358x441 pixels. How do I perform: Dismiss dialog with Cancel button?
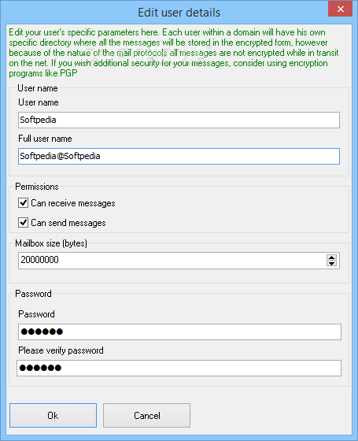[146, 416]
